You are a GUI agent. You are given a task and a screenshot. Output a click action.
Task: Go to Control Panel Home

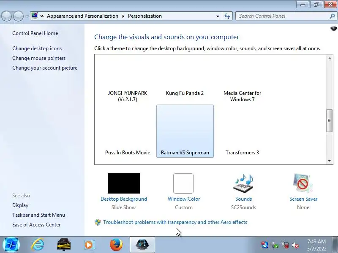tap(35, 33)
